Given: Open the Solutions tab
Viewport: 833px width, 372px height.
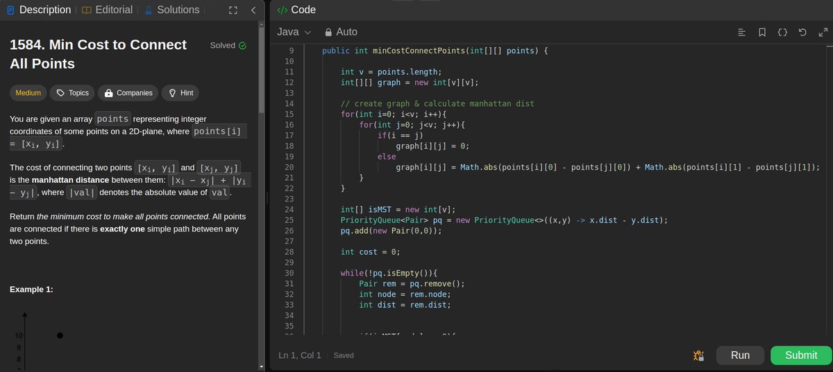Looking at the screenshot, I should click(171, 10).
